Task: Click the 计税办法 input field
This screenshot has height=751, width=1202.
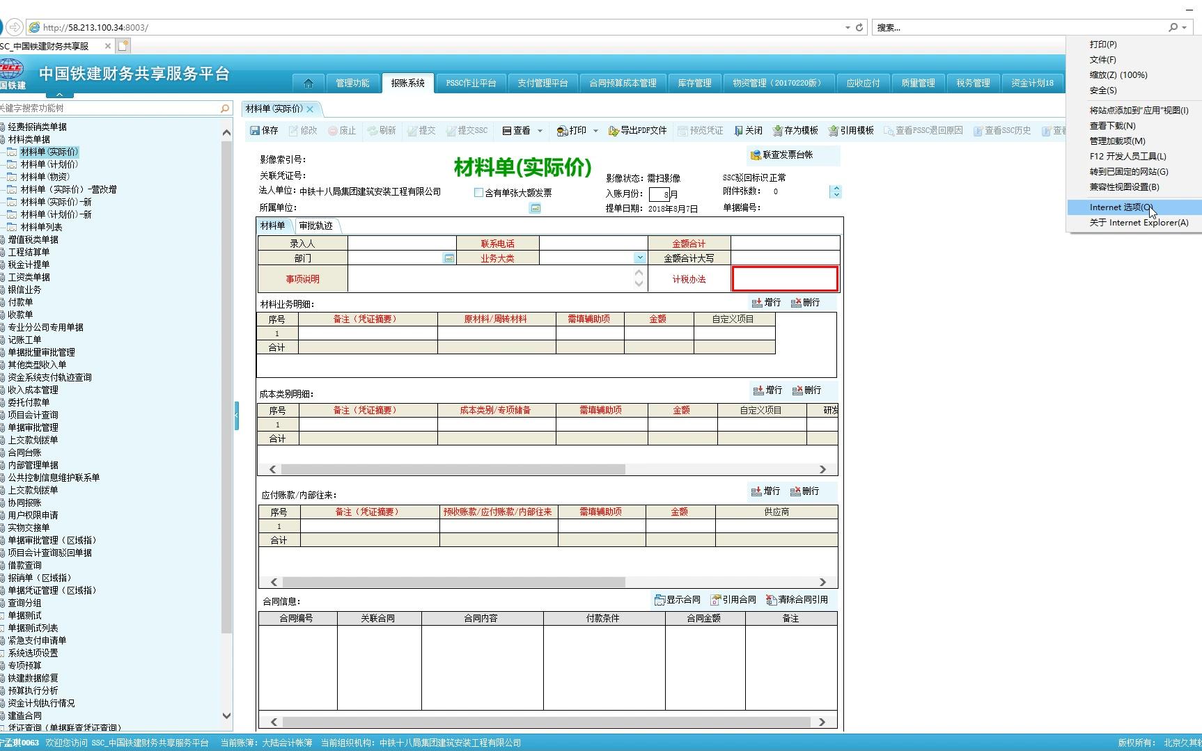Action: coord(785,279)
